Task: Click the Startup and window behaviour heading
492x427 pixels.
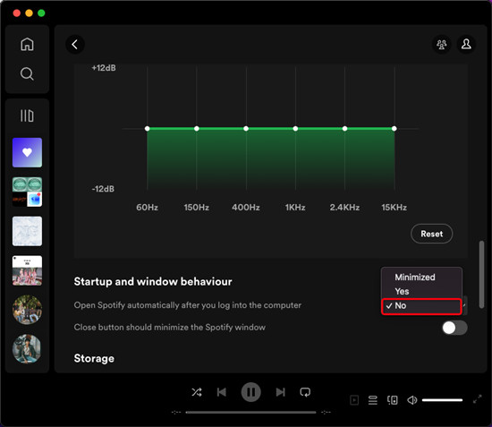Action: pyautogui.click(x=153, y=282)
